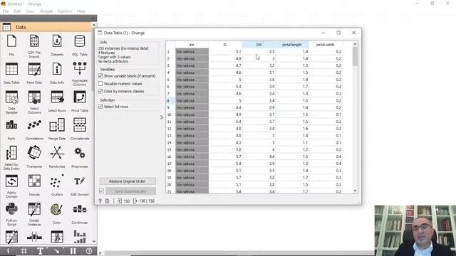Open the File menu
Image resolution: width=456 pixels, height=256 pixels.
6,11
